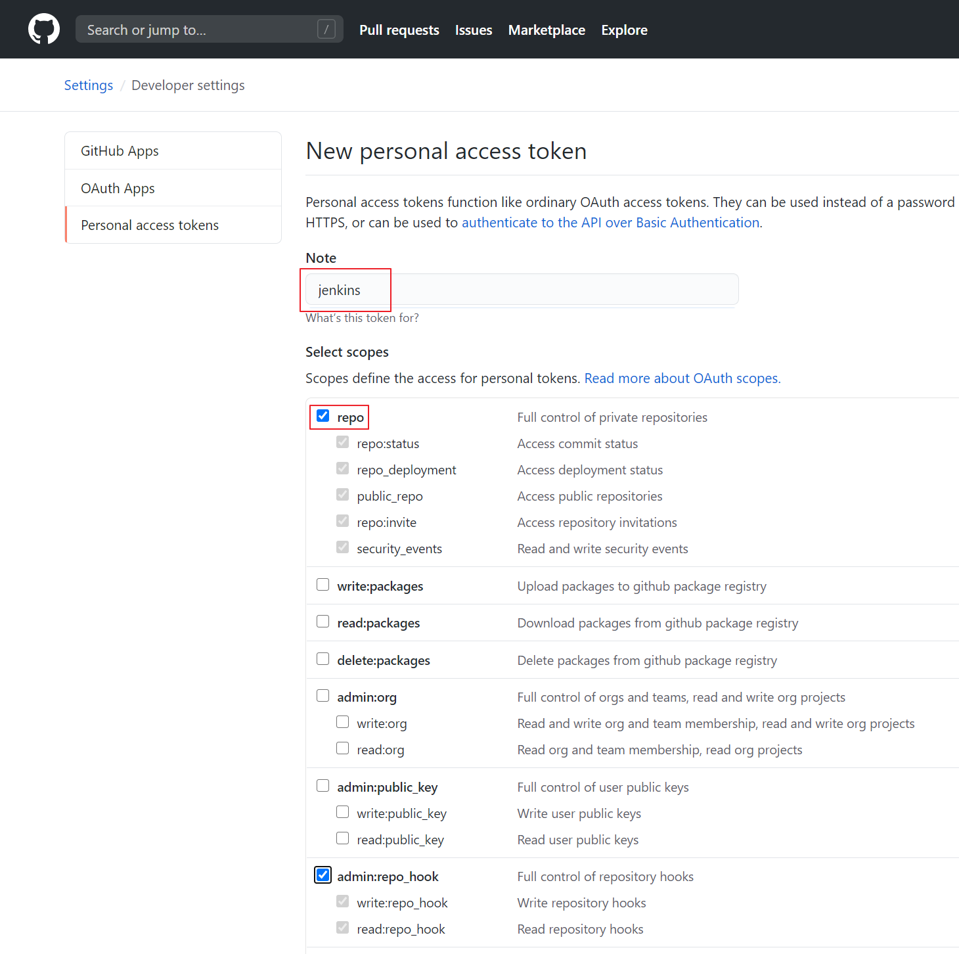Enable the delete:packages scope
This screenshot has width=959, height=954.
[323, 659]
